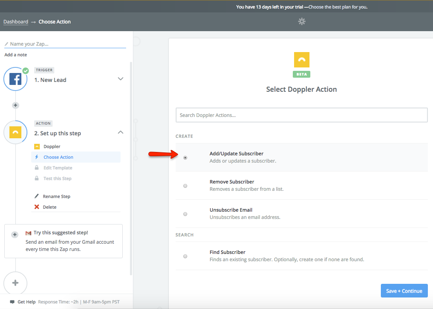Click the small Doppler icon in the step list
Viewport: 433px width, 309px height.
point(37,146)
